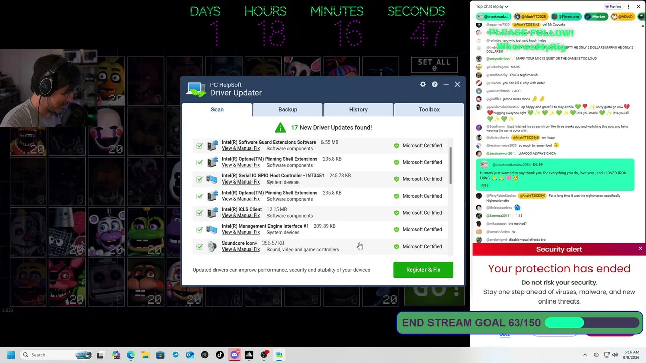
Task: Click the Windows Start button
Action: click(x=11, y=355)
